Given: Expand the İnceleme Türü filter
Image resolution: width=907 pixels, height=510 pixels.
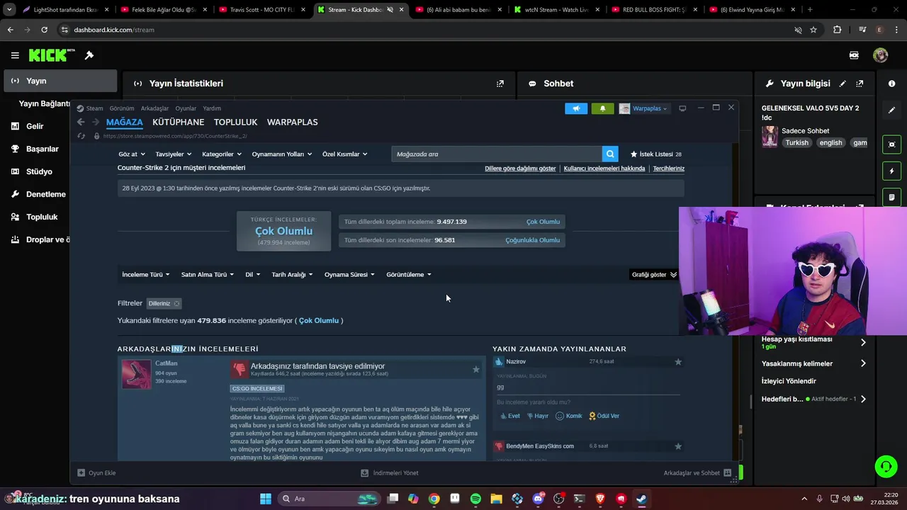Looking at the screenshot, I should [x=147, y=274].
